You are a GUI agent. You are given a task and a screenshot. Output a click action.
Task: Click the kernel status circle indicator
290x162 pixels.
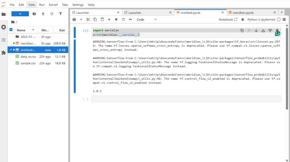(279, 20)
